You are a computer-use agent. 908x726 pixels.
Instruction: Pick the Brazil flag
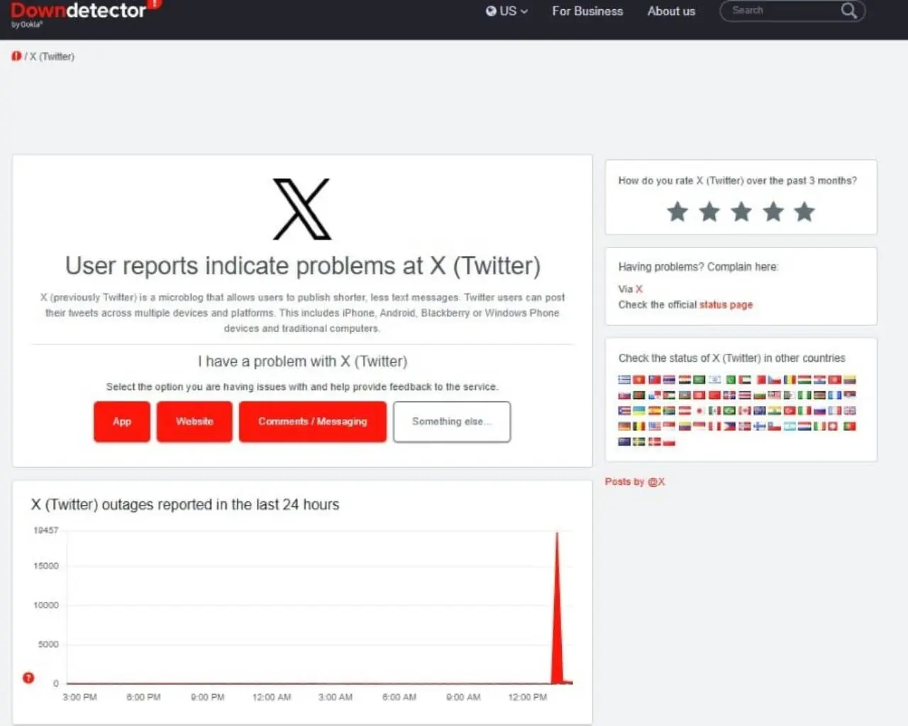(729, 411)
